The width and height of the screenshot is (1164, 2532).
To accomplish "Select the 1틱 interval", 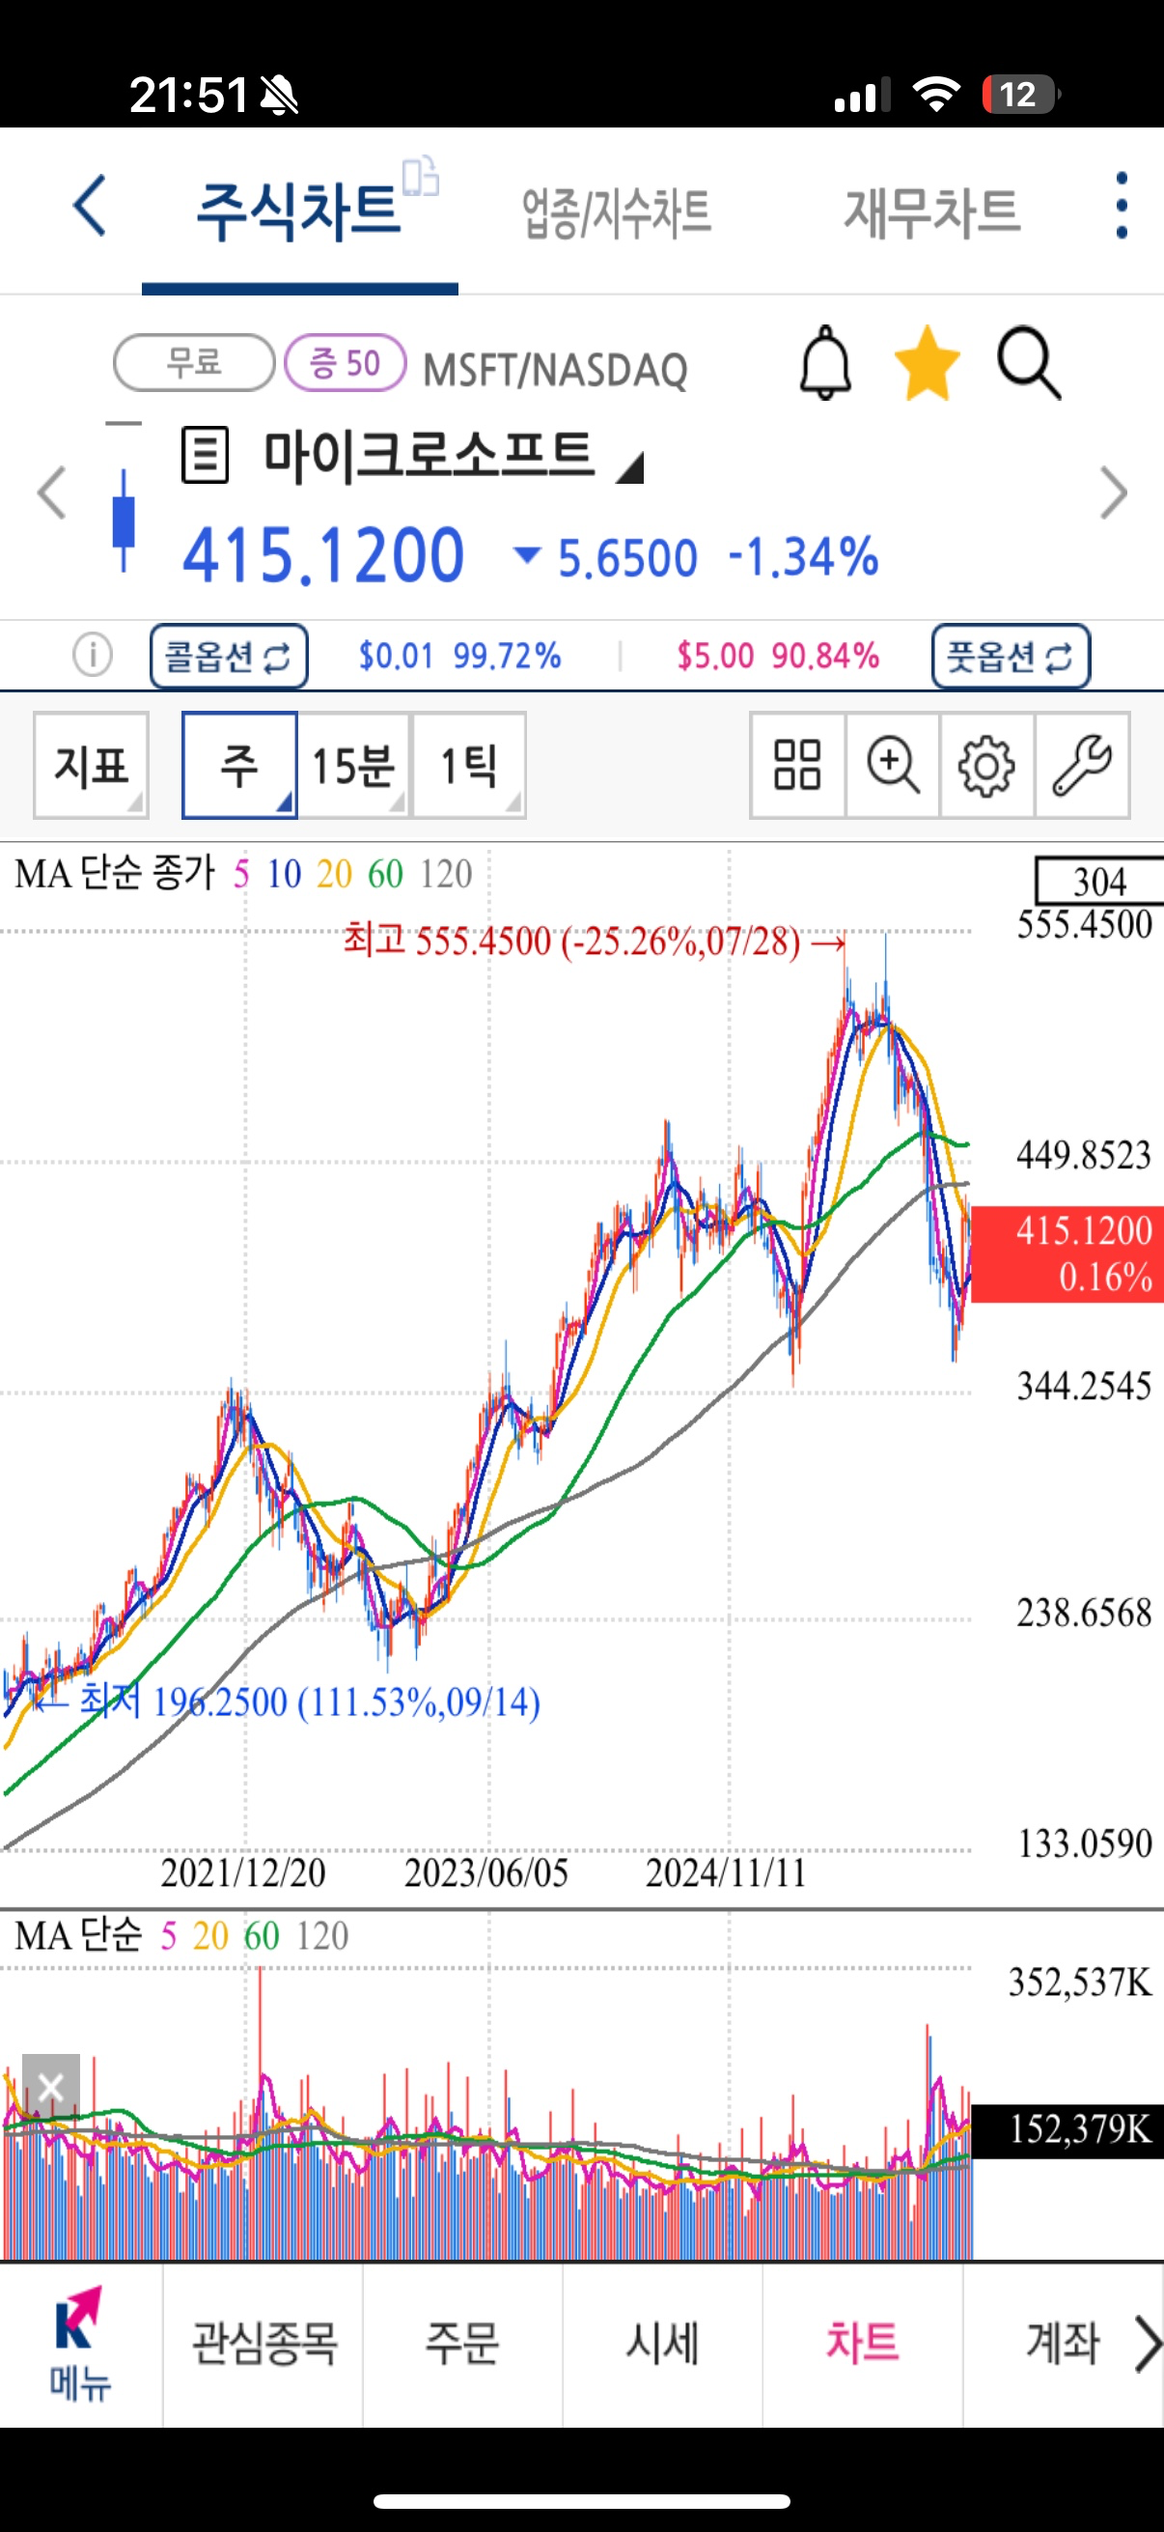I will [x=468, y=765].
